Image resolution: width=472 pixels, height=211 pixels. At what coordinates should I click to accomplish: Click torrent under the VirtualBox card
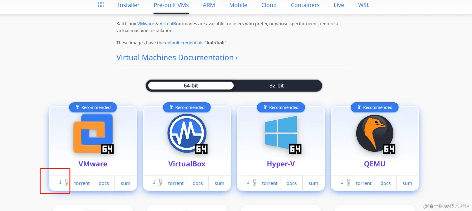point(176,183)
